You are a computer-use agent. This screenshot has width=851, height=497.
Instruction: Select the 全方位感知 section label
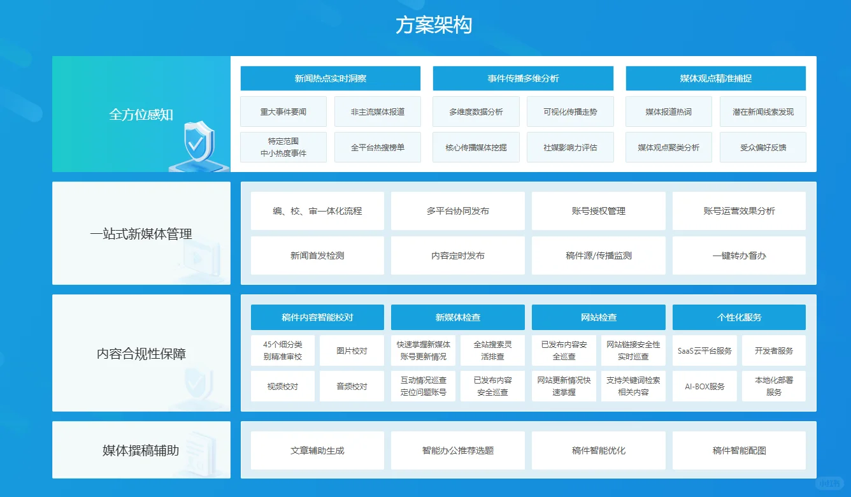[141, 115]
